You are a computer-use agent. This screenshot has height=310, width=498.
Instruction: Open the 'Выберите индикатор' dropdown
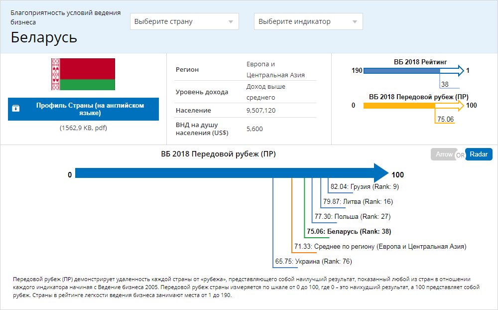point(308,21)
